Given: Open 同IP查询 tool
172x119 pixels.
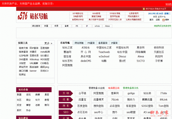Looking at the screenshot, I should click(x=34, y=48).
